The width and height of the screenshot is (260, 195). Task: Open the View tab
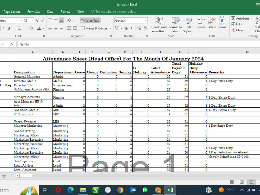(80, 12)
